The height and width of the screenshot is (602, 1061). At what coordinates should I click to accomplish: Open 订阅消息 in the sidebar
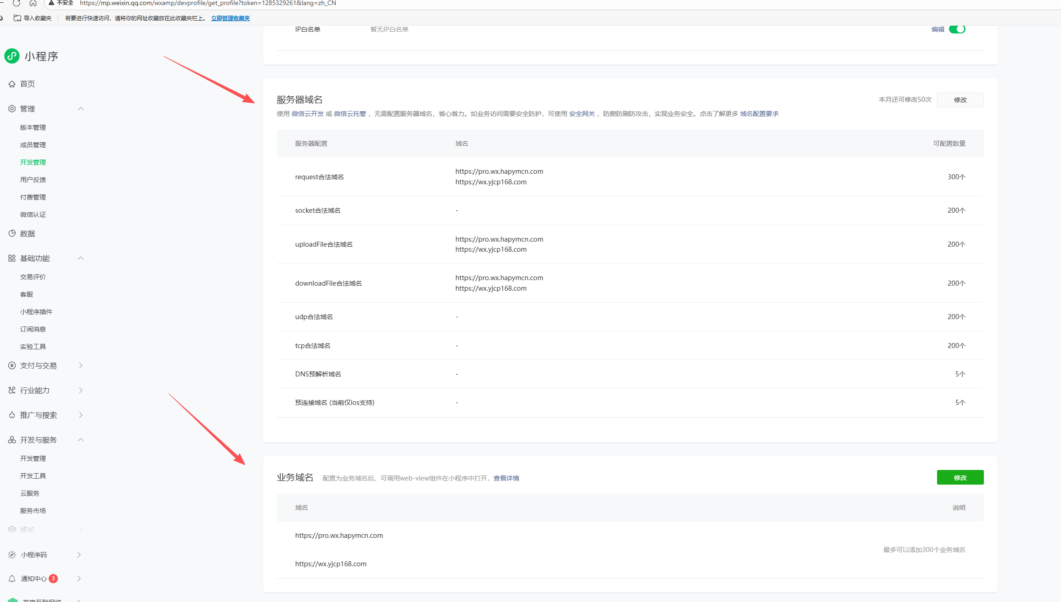coord(33,329)
